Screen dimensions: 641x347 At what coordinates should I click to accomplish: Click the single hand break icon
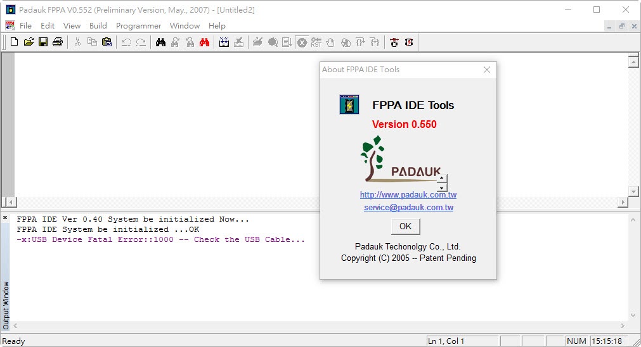(330, 42)
